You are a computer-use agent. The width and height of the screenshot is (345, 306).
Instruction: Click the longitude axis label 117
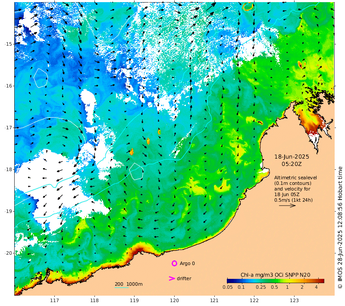pos(54,300)
